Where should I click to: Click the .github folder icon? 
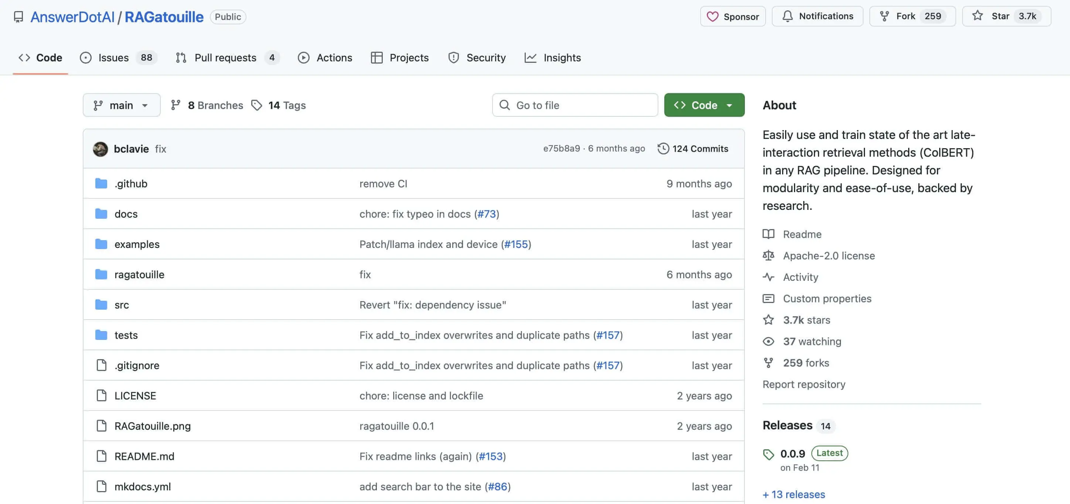coord(101,183)
